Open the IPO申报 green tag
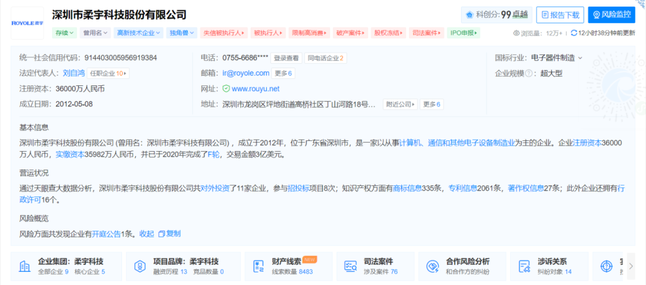This screenshot has height=285, width=646. click(x=464, y=33)
